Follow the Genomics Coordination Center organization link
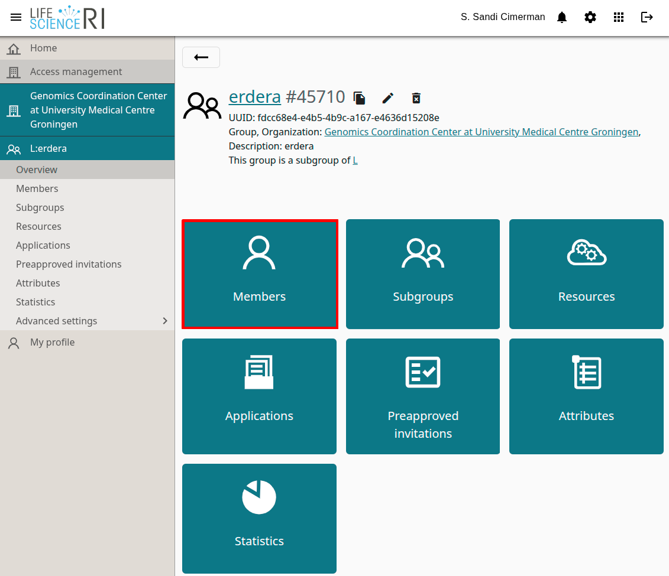Image resolution: width=669 pixels, height=576 pixels. point(481,132)
